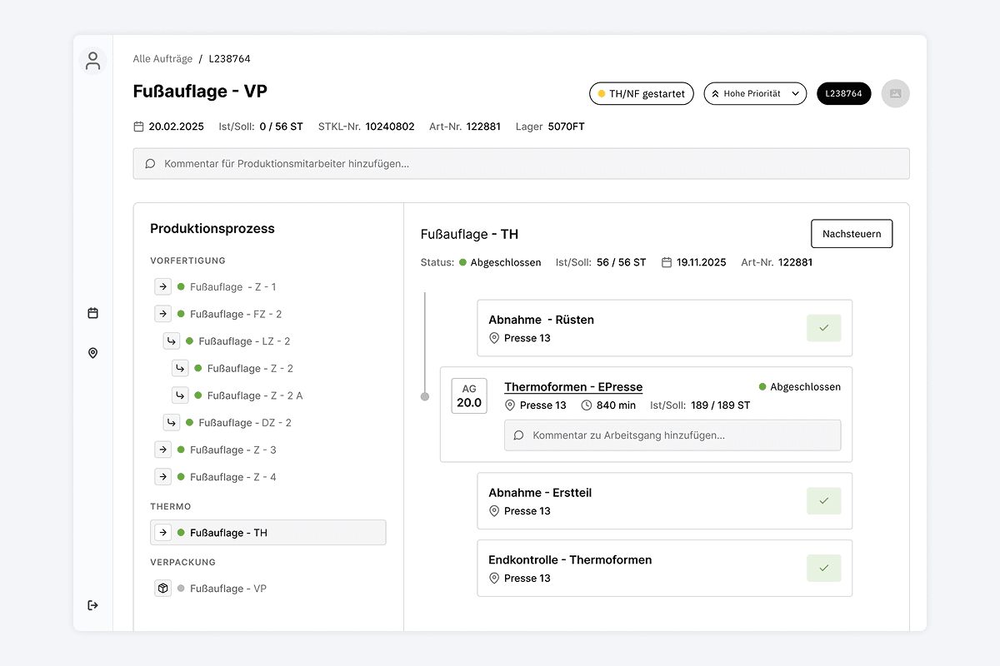The image size is (1000, 666).
Task: Click the Ist/Soll value 0 / 56 ST
Action: pyautogui.click(x=282, y=127)
